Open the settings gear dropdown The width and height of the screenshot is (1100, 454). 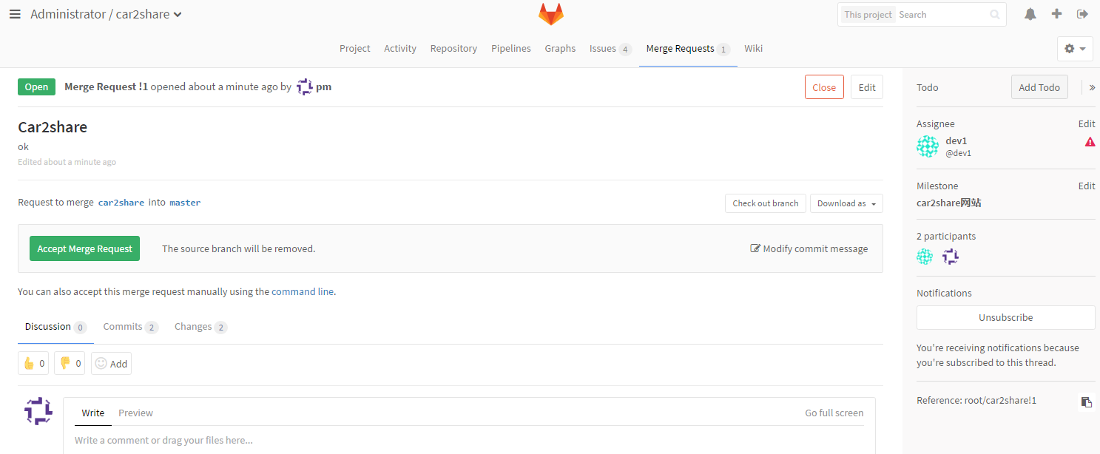point(1075,49)
